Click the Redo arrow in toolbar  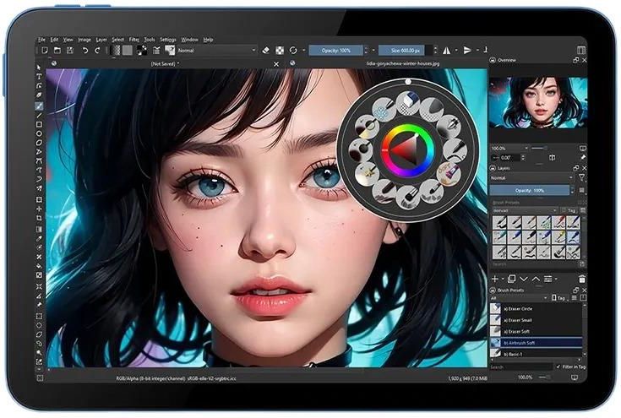(x=97, y=51)
